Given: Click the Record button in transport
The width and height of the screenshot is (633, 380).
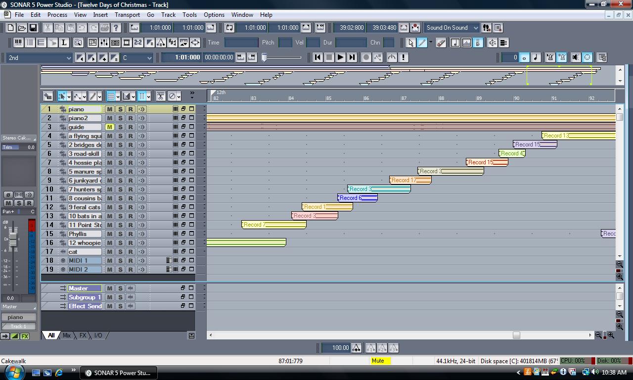Looking at the screenshot, I should coord(366,57).
